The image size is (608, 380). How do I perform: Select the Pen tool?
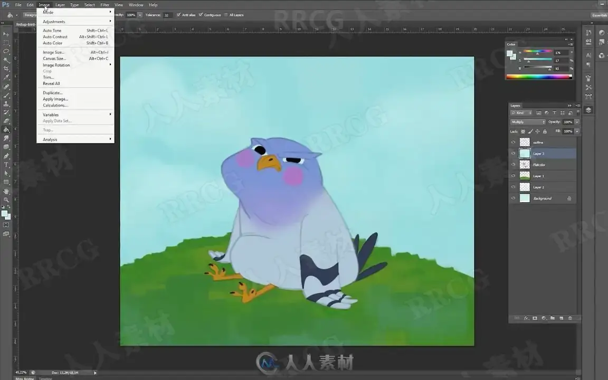pos(6,156)
